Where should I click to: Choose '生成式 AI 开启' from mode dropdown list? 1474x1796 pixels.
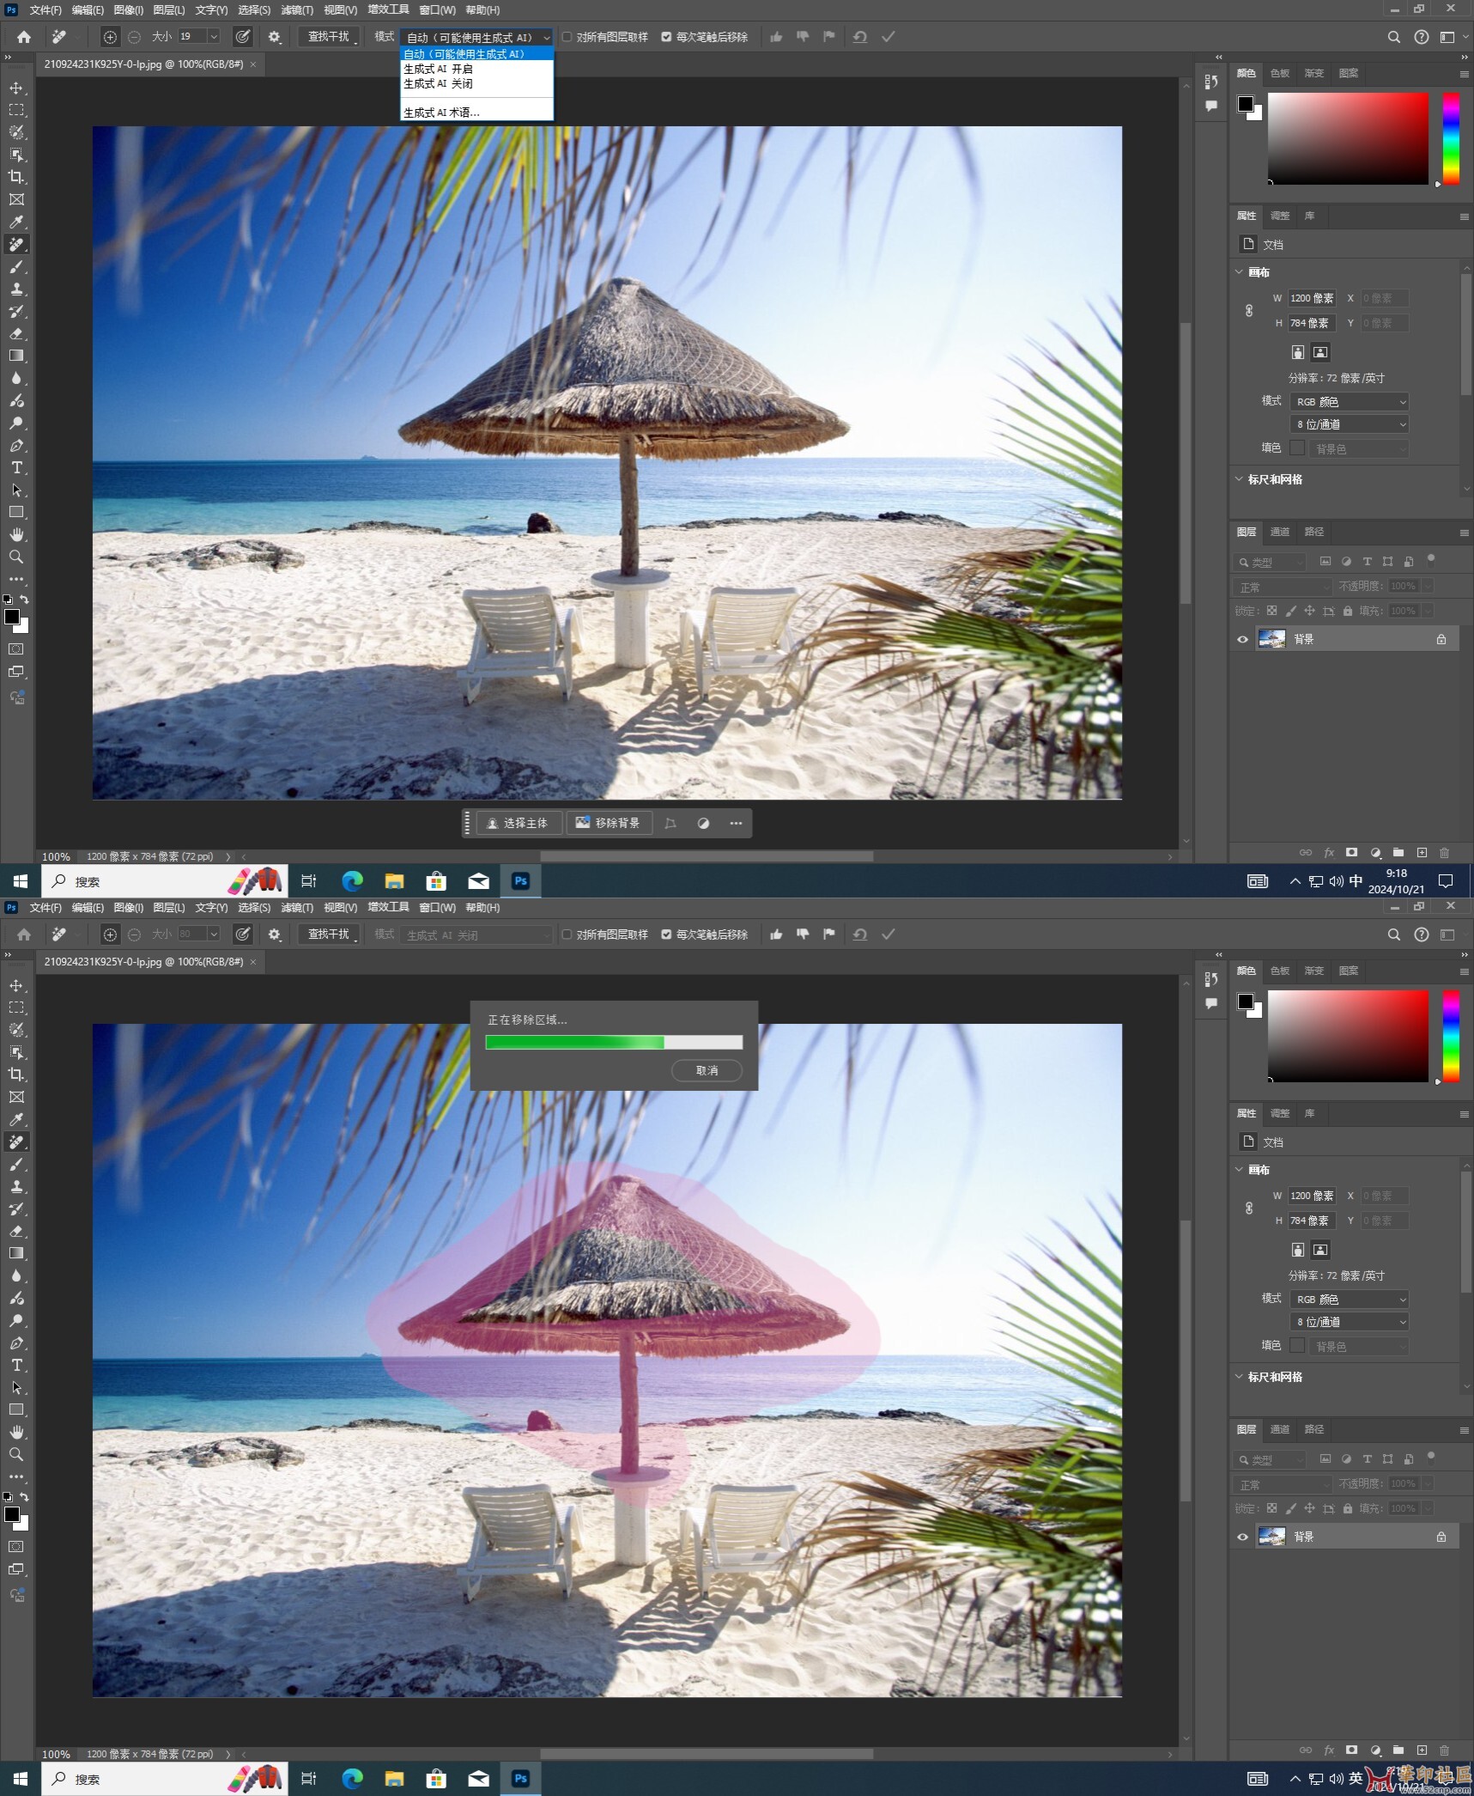tap(476, 69)
